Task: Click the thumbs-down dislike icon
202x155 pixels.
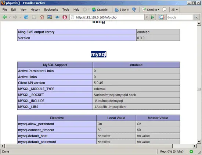Action: [134, 10]
